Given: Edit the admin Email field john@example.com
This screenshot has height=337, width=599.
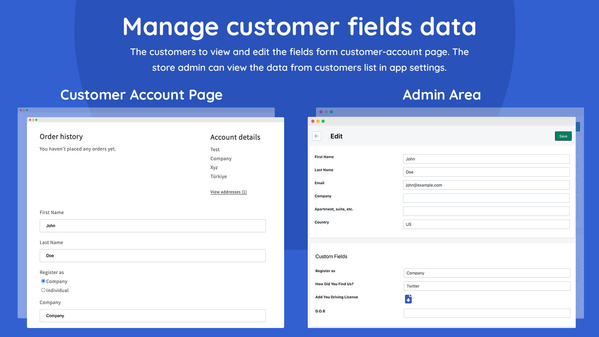Looking at the screenshot, I should [x=486, y=185].
